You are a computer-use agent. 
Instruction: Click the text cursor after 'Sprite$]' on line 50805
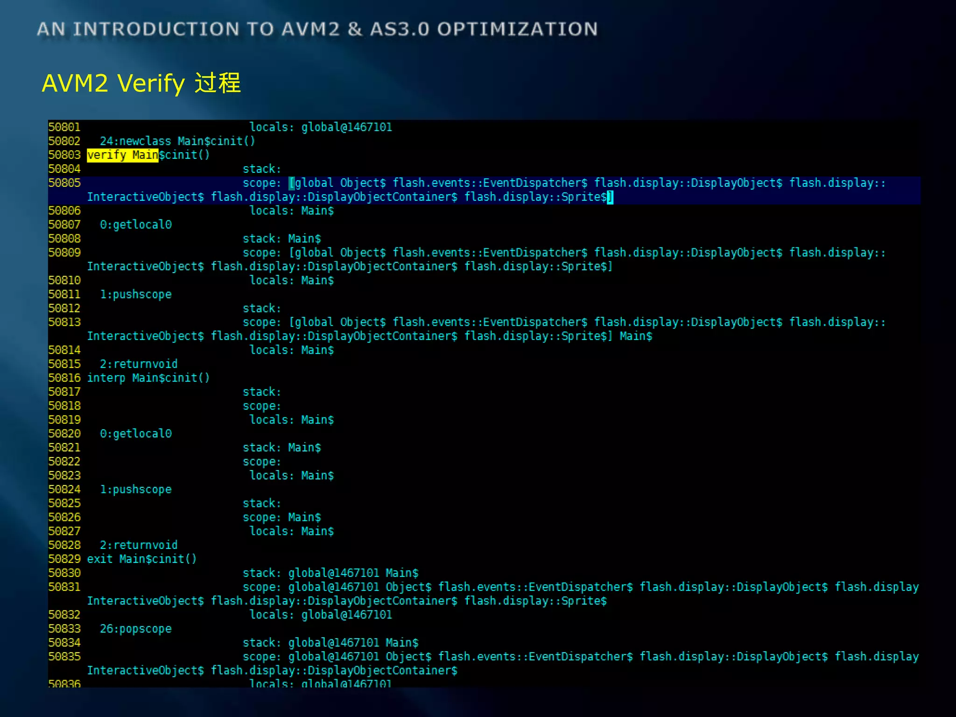[610, 197]
